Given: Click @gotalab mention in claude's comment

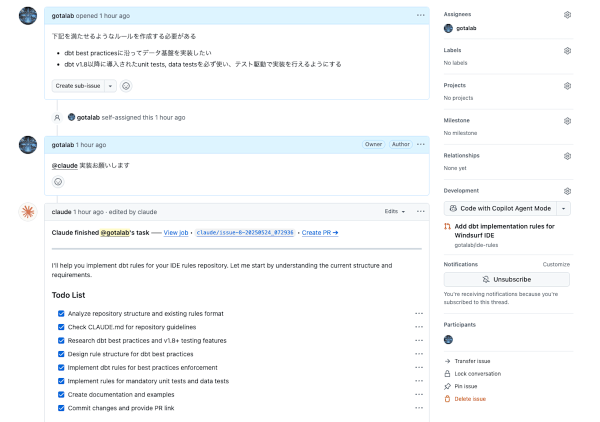Looking at the screenshot, I should (x=114, y=232).
